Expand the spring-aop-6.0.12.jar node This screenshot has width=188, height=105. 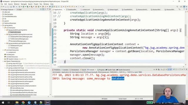click(5, 64)
